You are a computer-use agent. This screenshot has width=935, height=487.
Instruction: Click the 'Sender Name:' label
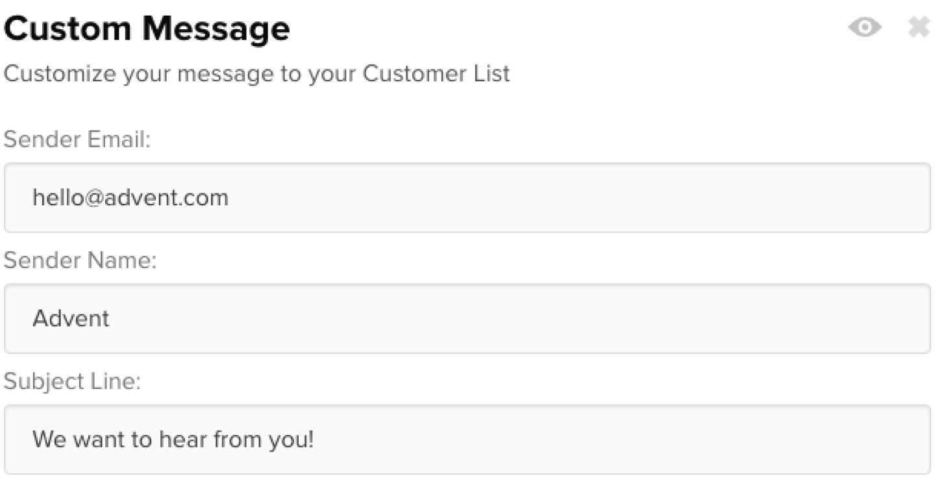81,260
